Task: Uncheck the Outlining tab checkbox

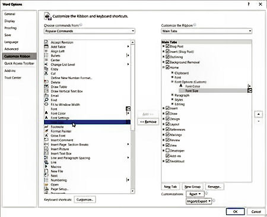Action: click(167, 56)
